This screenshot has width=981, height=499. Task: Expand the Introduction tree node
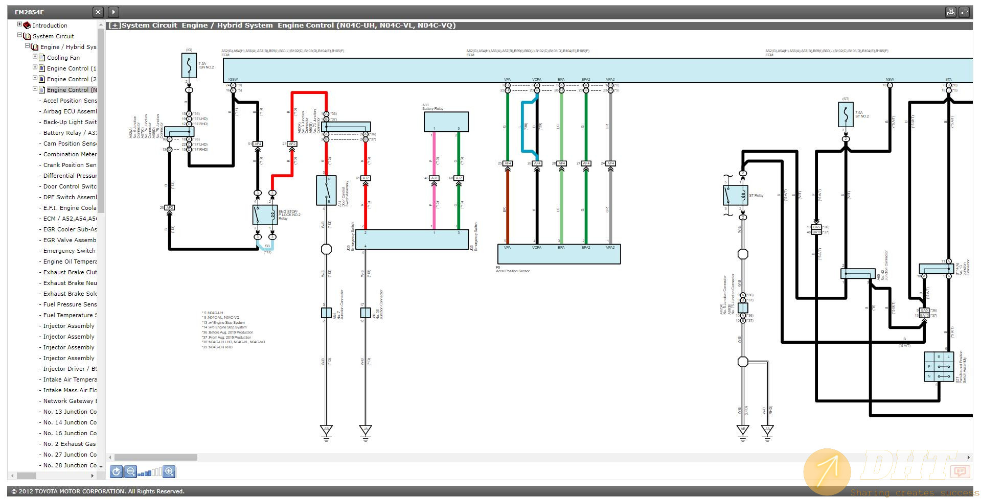point(20,25)
